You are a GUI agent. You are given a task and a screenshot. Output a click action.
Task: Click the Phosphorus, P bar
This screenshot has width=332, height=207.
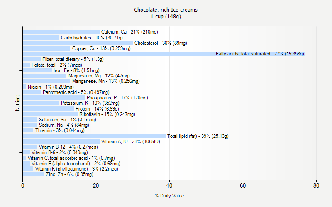pyautogui.click(x=54, y=98)
